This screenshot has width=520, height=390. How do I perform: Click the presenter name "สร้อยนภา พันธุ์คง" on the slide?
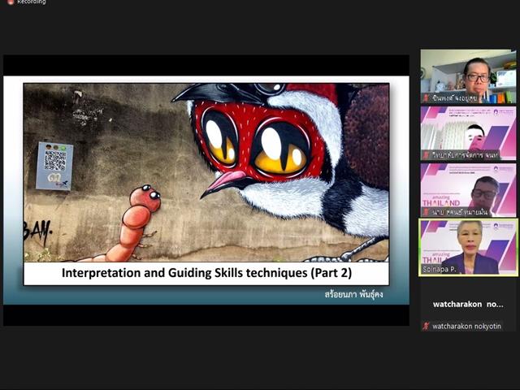[x=354, y=294]
